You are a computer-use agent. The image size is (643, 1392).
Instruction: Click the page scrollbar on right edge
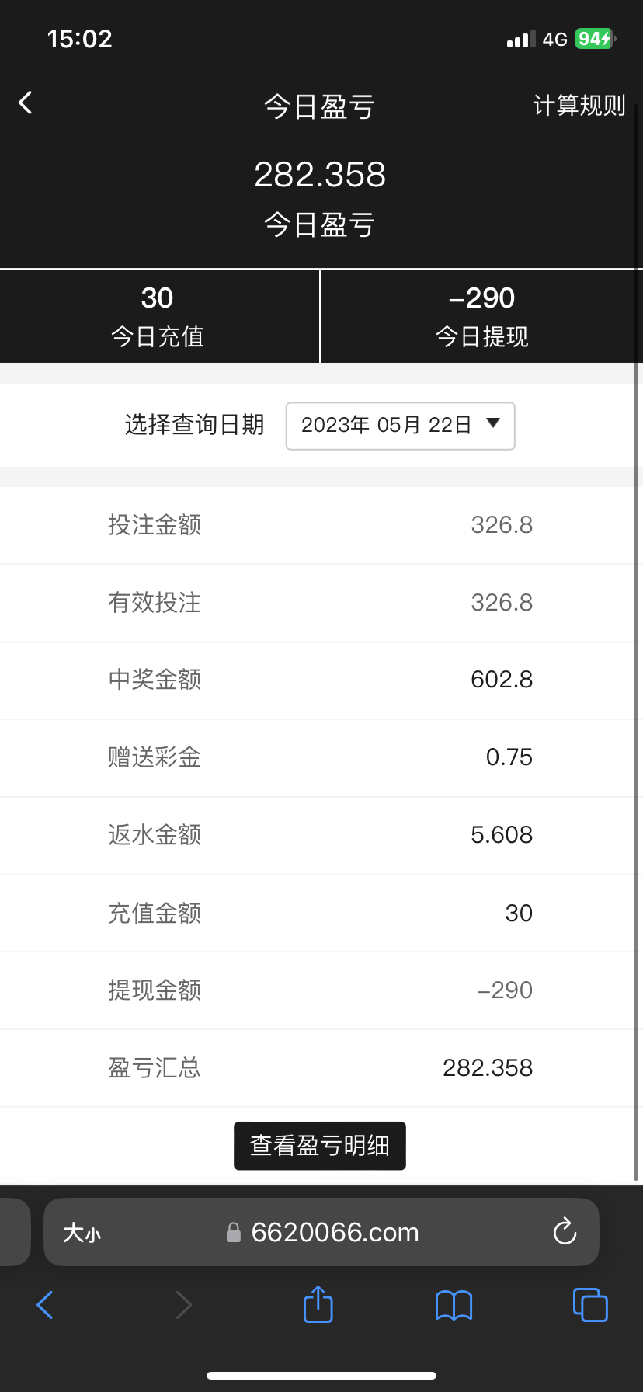pos(636,621)
